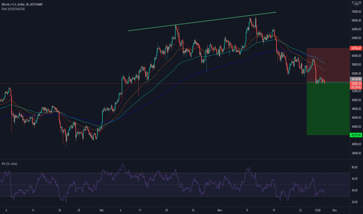Click the 18 date label on the time axis
The width and height of the screenshot is (363, 214).
166,210
